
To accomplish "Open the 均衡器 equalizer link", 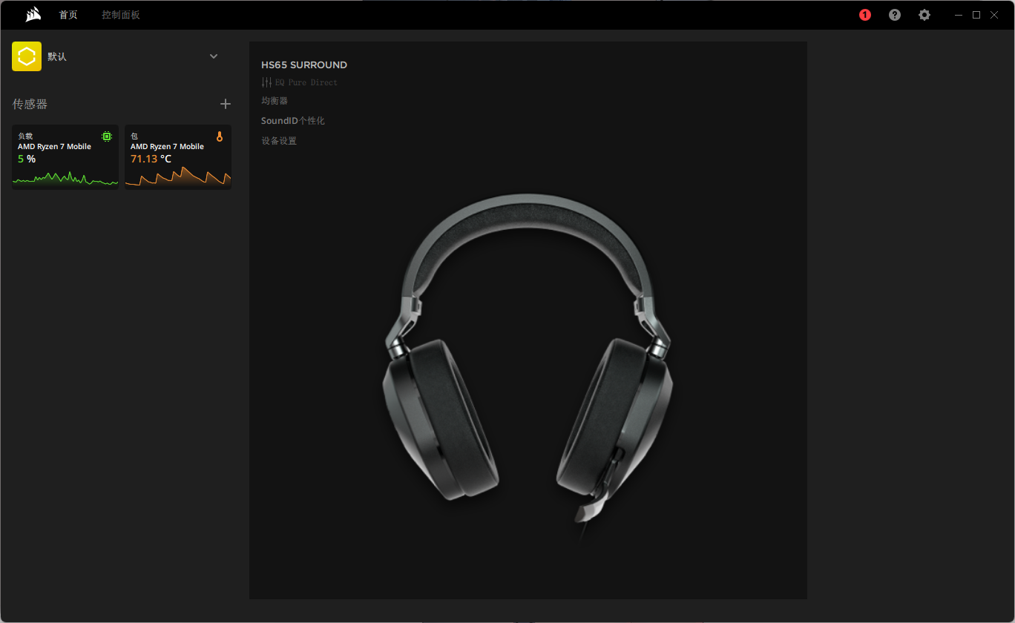I will (x=275, y=101).
